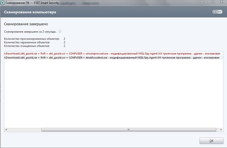227x148 pixels.
Task: Click the infected objects count line
Action: pyautogui.click(x=35, y=42)
